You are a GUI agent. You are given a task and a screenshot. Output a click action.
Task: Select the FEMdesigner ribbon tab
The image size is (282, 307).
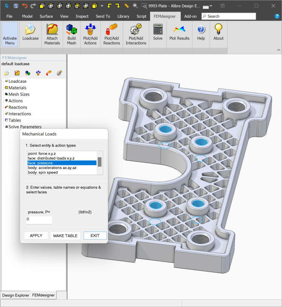(164, 16)
